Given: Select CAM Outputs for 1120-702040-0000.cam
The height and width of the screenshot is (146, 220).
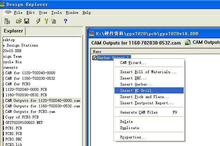Looking at the screenshot, I should 43,100.
